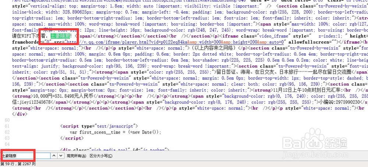Click the text (以上内容来之网络)
This screenshot has height=167, width=368.
[x=213, y=48]
